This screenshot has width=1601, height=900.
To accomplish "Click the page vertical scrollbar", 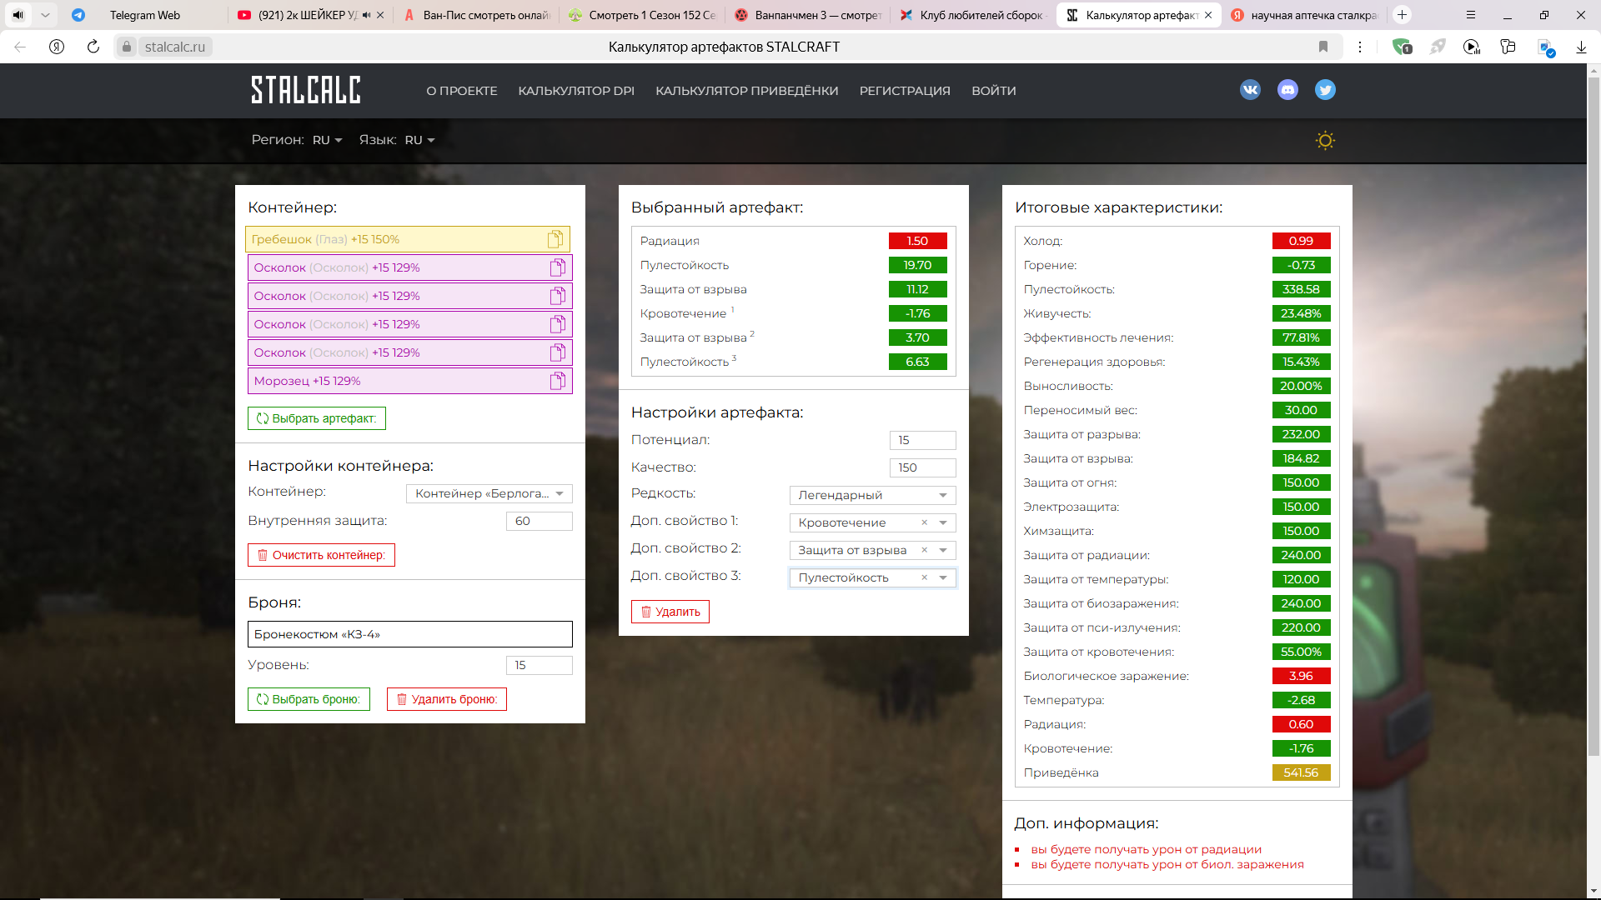I will 1593,417.
